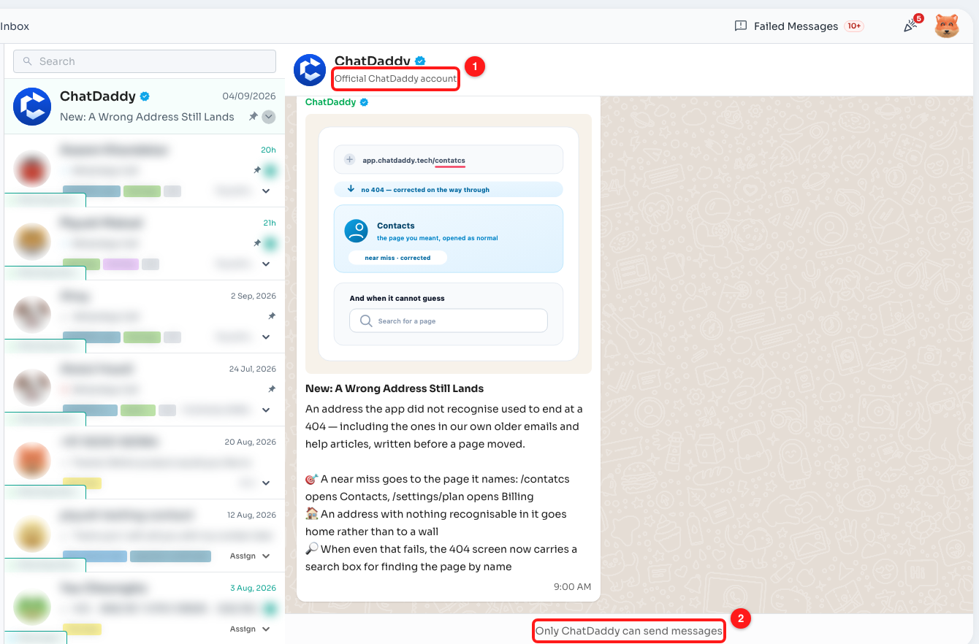Expand the chevron on the 20 Aug, 2026 chat

266,483
